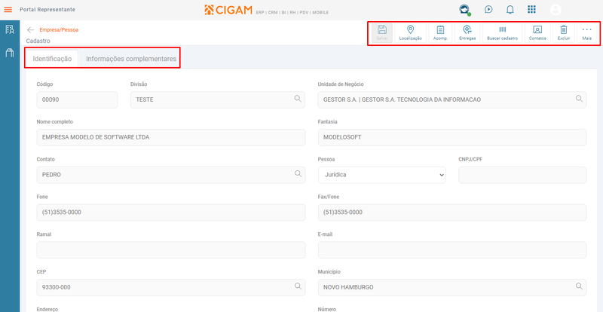Viewport: 603px width, 312px height.
Task: Open the video tutorial chat icon
Action: click(488, 9)
